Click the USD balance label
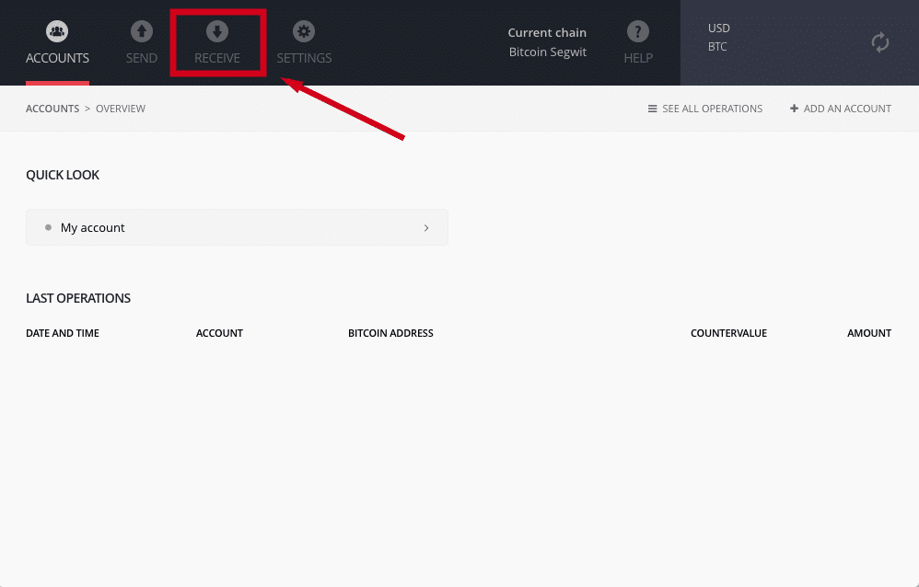919x587 pixels. click(718, 29)
